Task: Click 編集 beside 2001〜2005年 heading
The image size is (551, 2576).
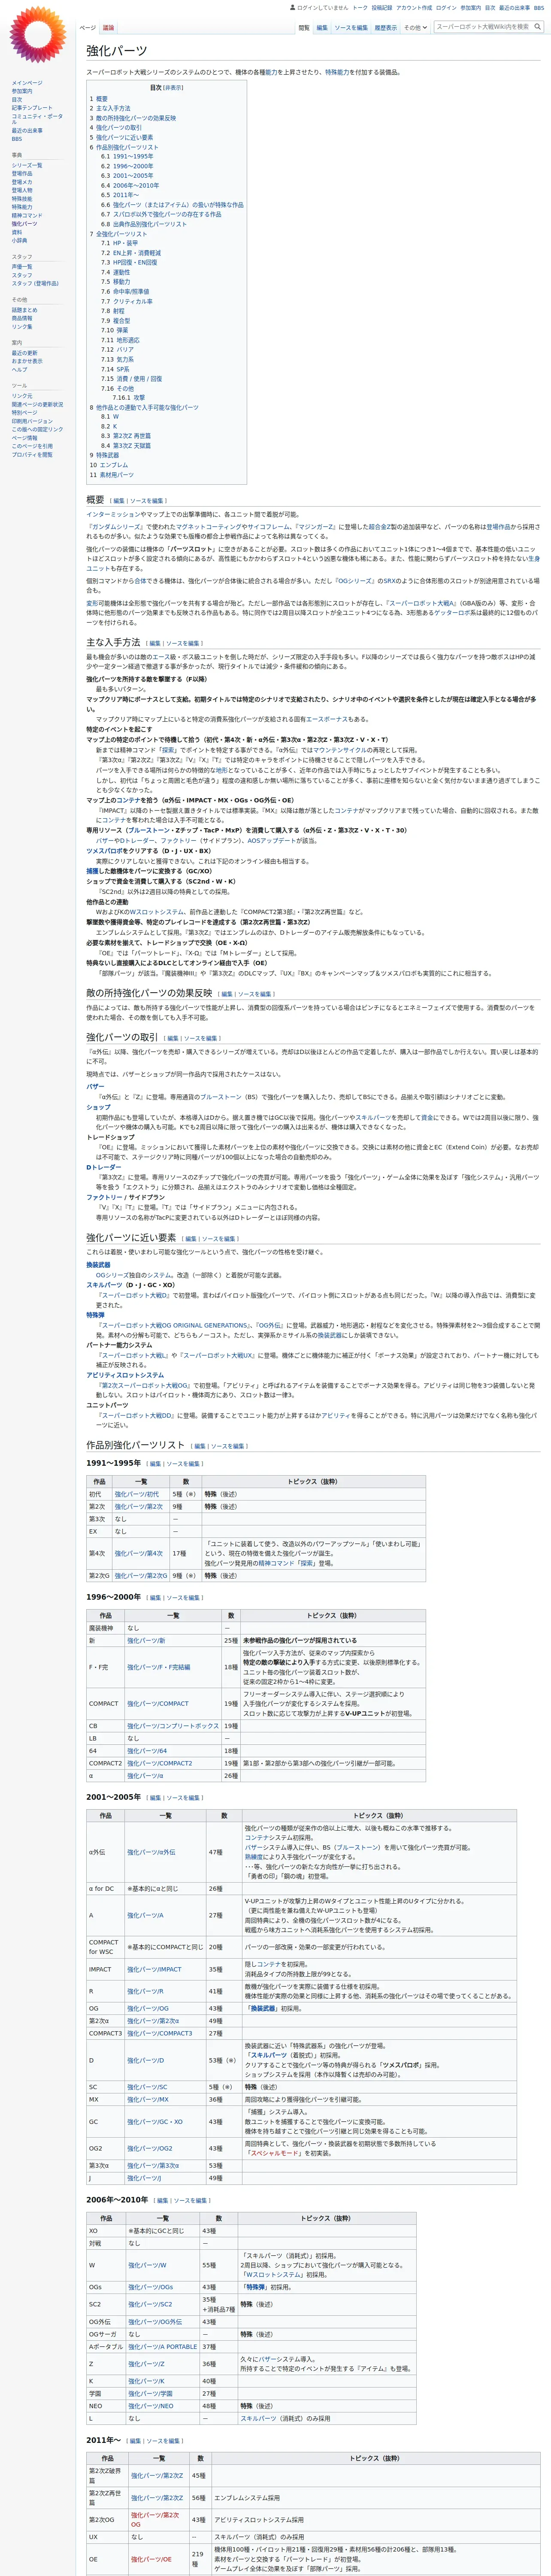Action: click(155, 1797)
